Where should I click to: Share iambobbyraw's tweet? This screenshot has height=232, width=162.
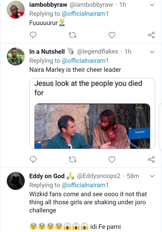coord(151,35)
